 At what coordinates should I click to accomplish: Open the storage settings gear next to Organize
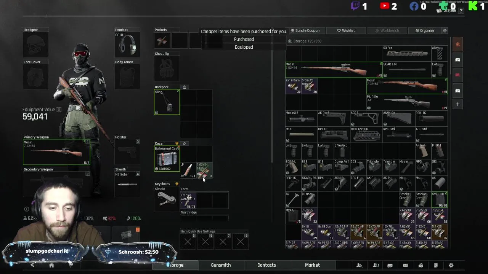click(445, 30)
